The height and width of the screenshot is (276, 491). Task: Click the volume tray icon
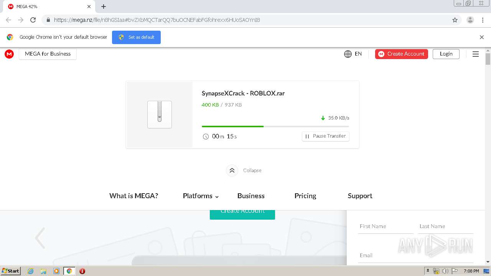[x=445, y=271]
